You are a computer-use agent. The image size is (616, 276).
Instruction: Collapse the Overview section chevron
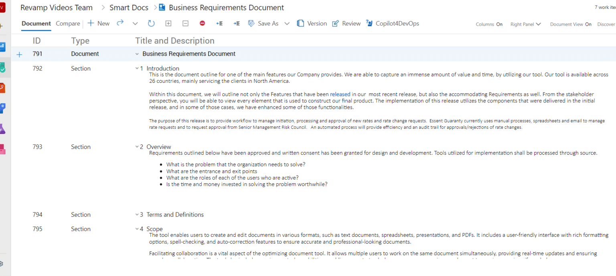coord(137,146)
